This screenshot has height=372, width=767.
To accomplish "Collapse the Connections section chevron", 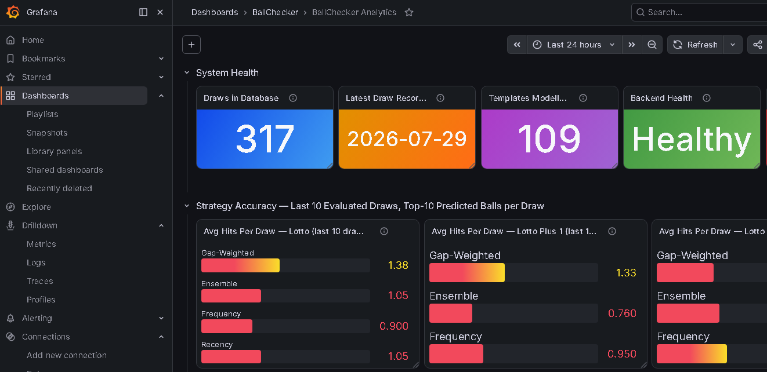I will (x=161, y=337).
